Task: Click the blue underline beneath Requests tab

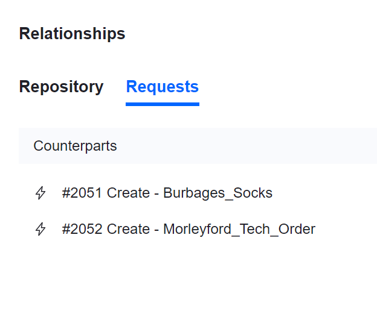Action: (162, 104)
